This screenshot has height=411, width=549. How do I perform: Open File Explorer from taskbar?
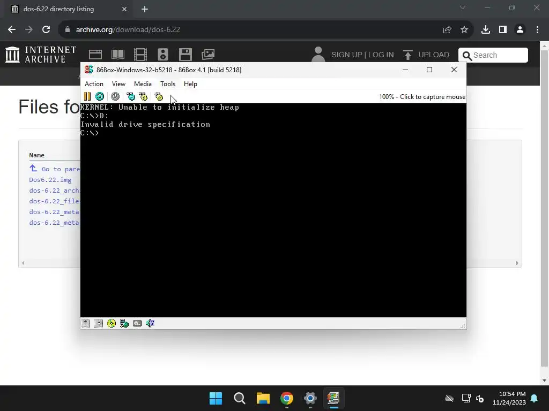(x=263, y=398)
